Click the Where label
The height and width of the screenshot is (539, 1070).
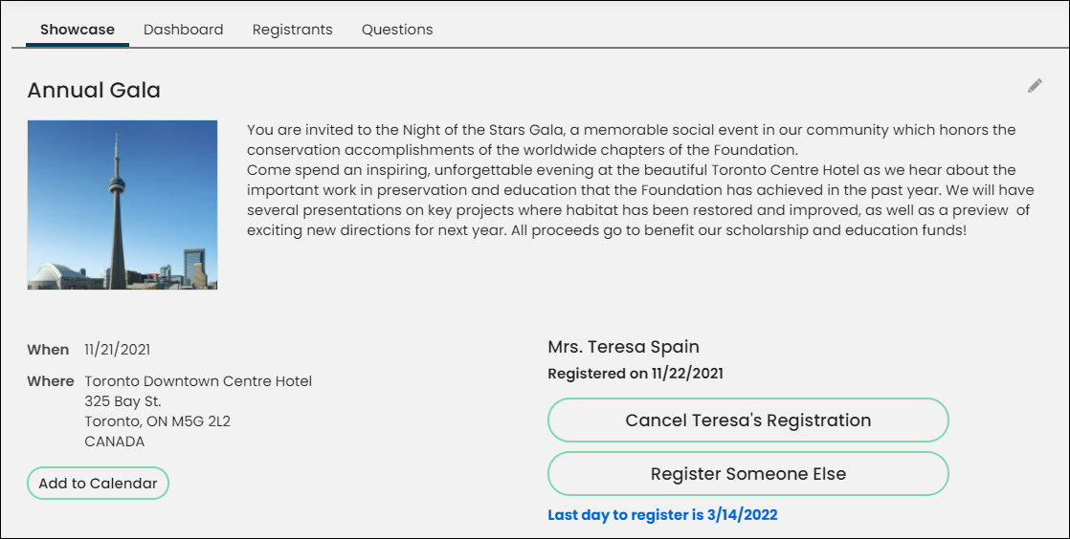(x=51, y=381)
